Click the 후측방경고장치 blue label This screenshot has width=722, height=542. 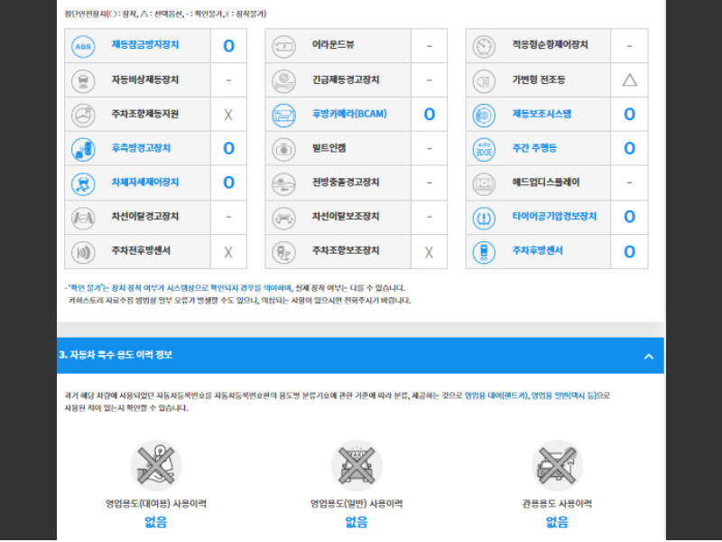141,148
